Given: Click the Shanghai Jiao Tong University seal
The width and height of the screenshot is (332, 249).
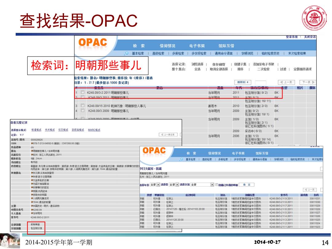Looking at the screenshot, I should 314,18.
